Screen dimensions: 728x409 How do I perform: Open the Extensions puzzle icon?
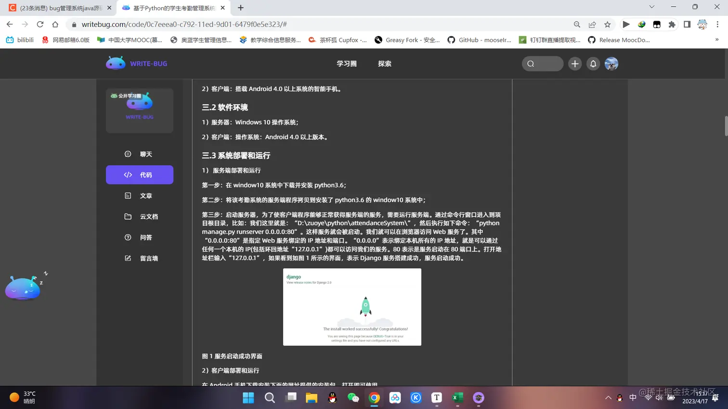[x=672, y=24]
